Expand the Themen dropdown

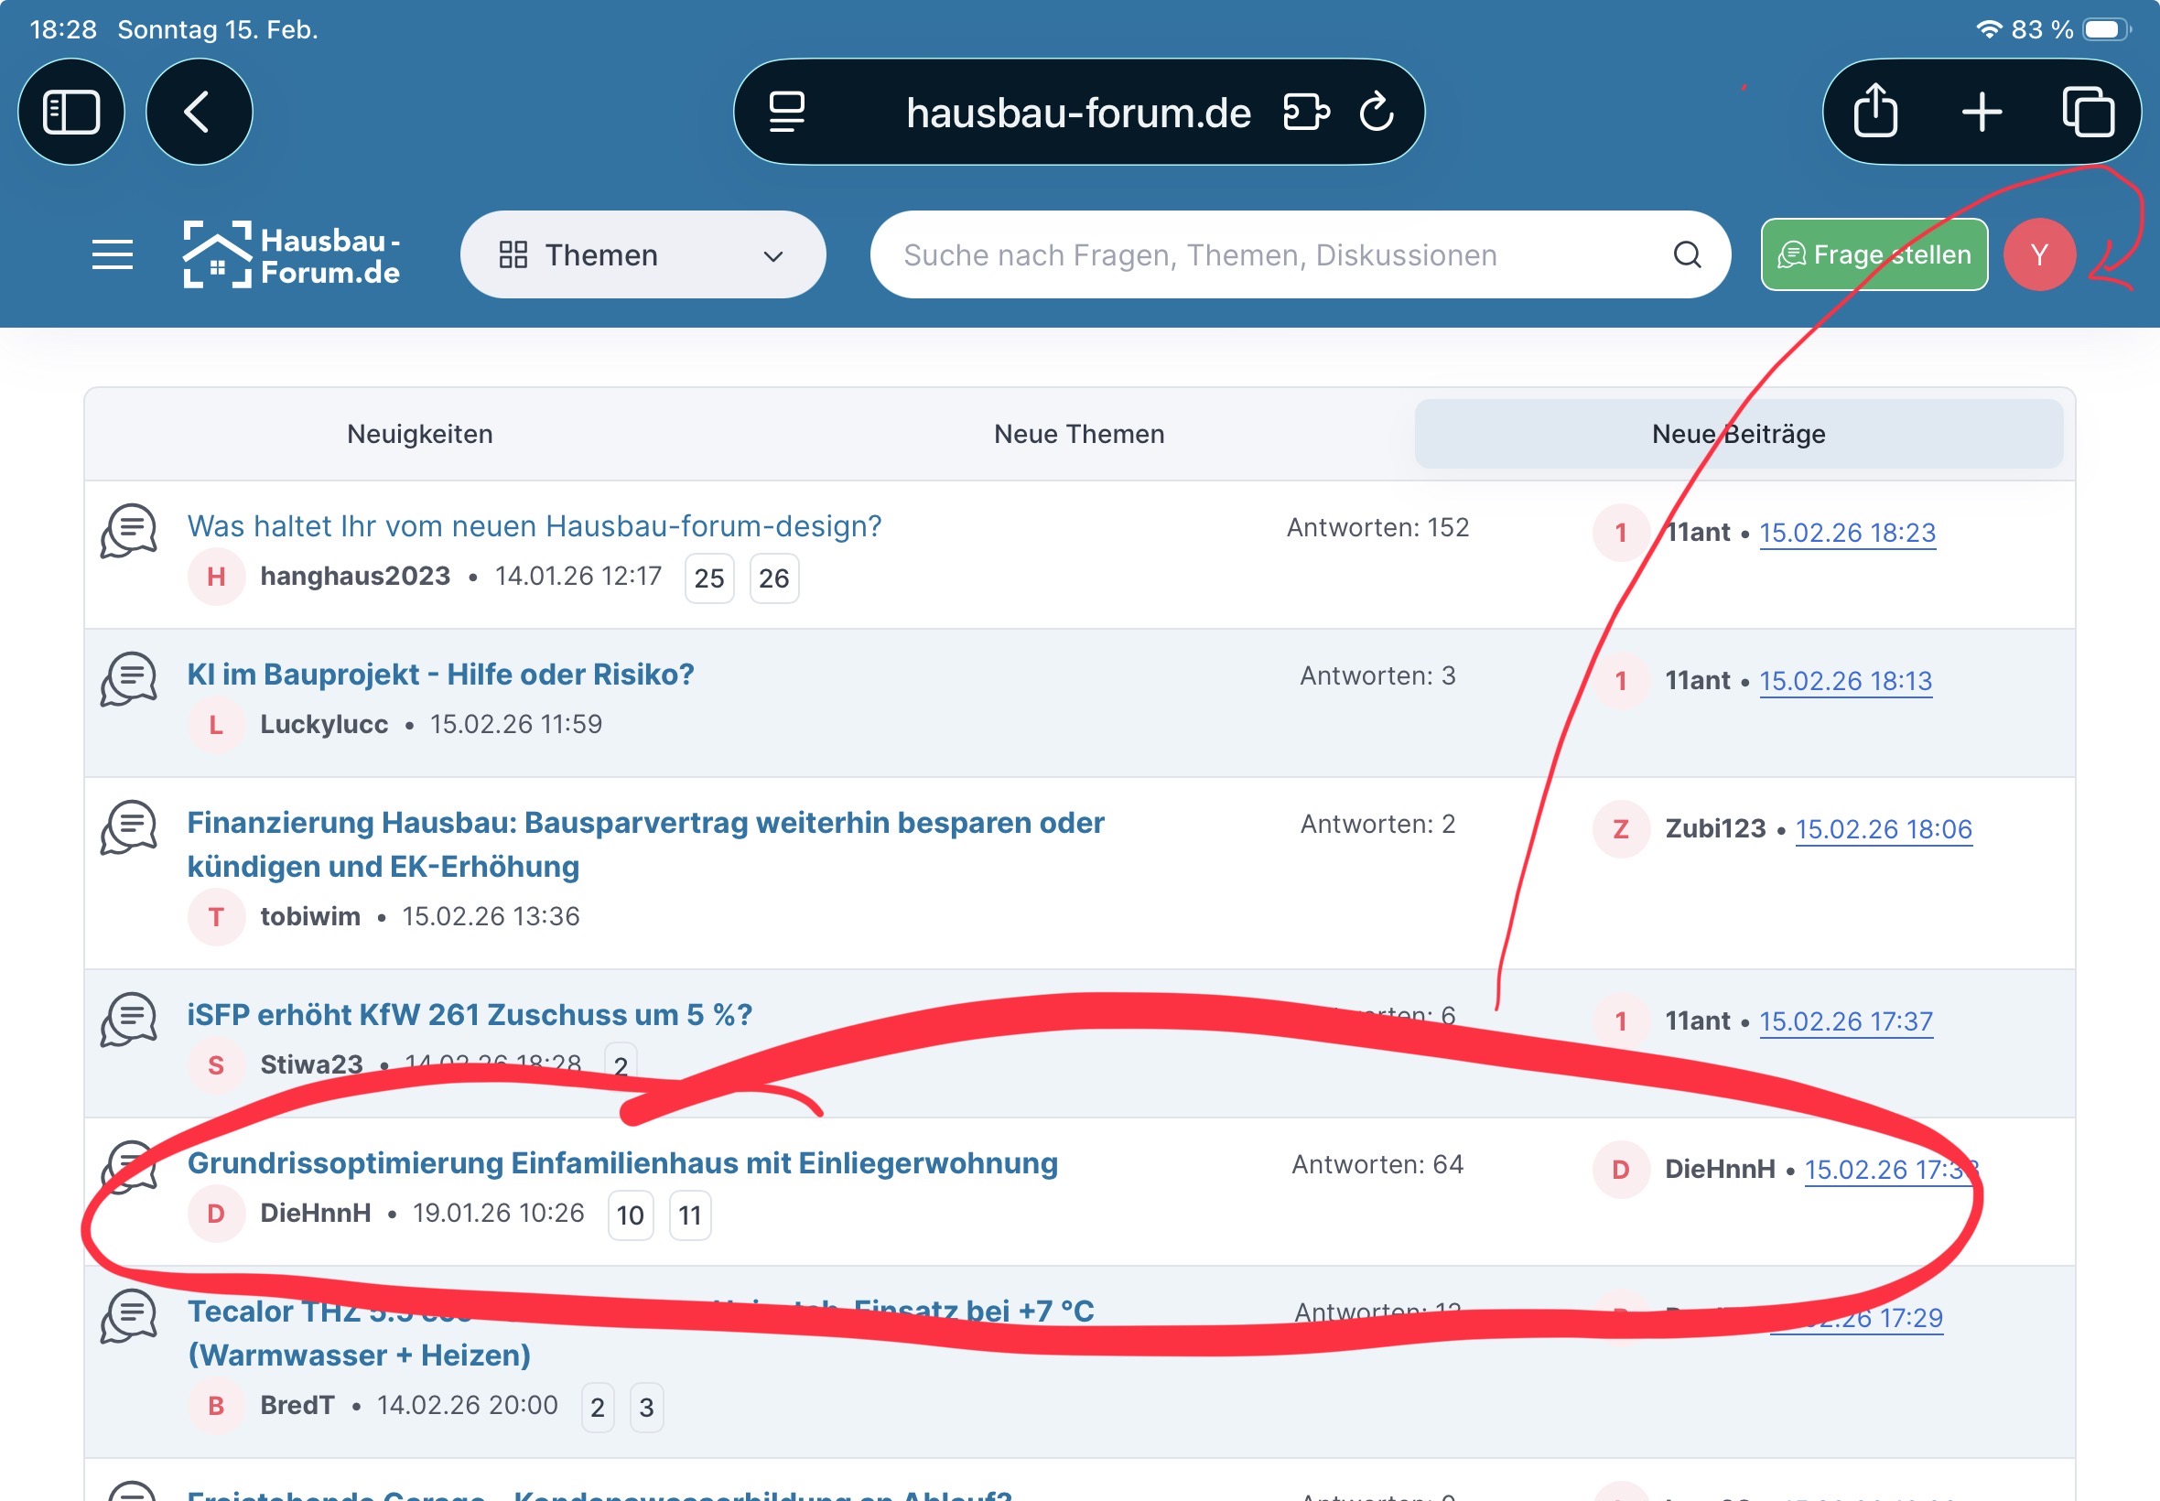point(643,254)
